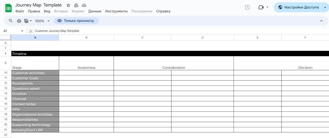329x138 pixels.
Task: Click the Consideration cell
Action: tap(174, 63)
